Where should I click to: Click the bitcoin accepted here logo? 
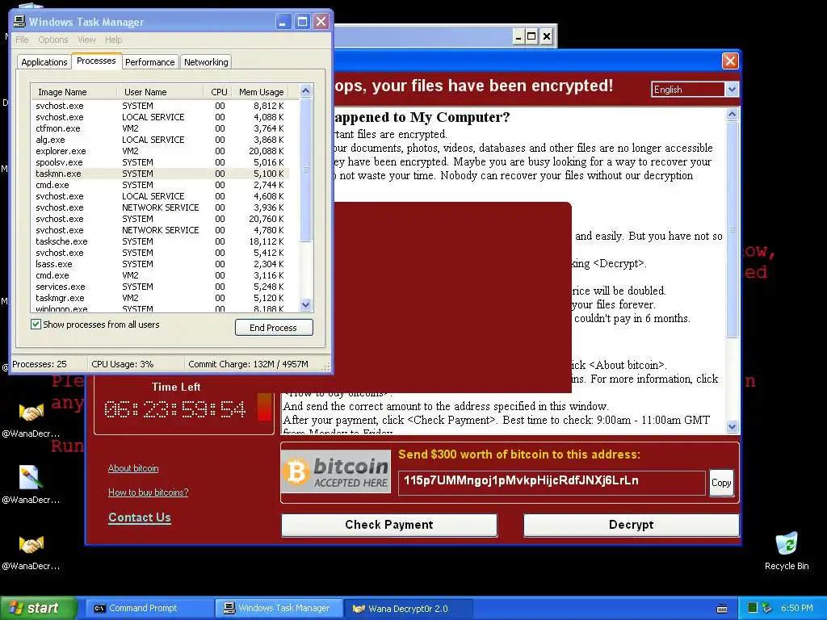coord(336,471)
